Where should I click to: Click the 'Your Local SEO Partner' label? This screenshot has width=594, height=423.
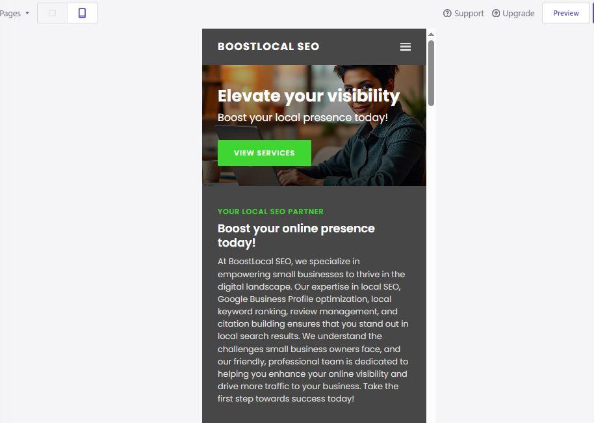pos(270,211)
